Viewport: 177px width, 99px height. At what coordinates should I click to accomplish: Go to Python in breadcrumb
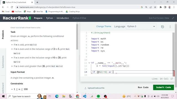click(x=50, y=18)
